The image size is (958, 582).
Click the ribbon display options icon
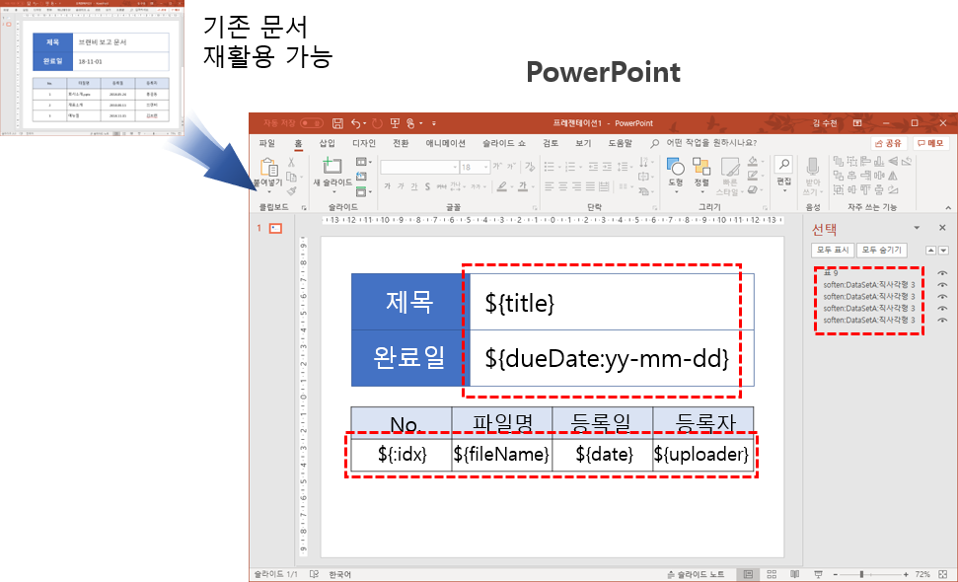coord(857,123)
